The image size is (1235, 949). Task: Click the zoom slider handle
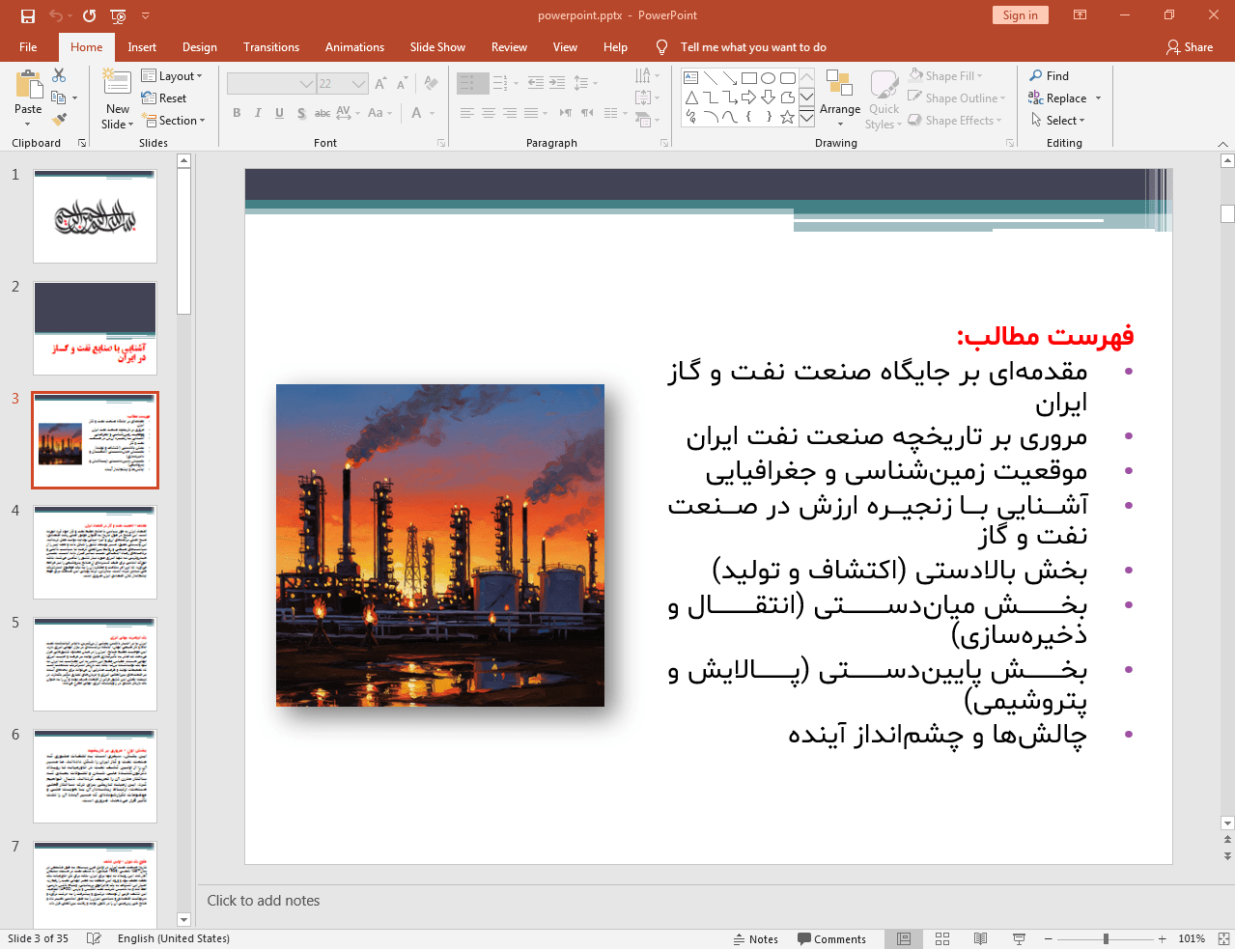pyautogui.click(x=1106, y=938)
